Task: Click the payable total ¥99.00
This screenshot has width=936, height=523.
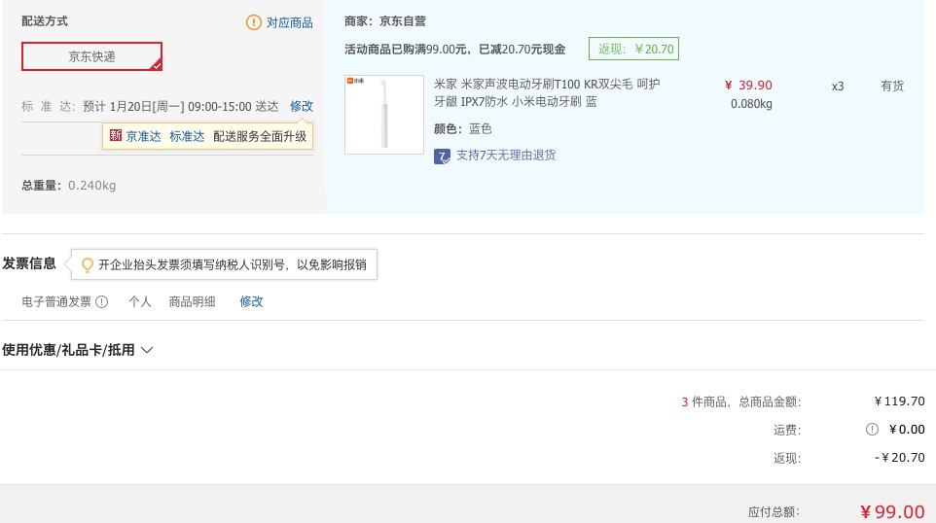Action: (892, 511)
